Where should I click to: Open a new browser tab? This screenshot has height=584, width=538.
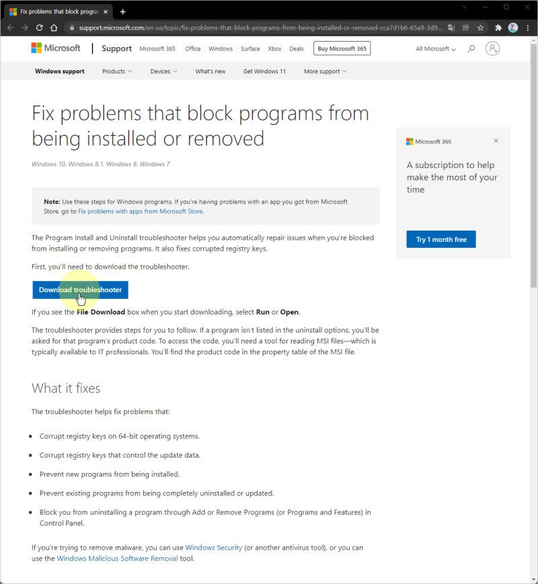pyautogui.click(x=122, y=11)
